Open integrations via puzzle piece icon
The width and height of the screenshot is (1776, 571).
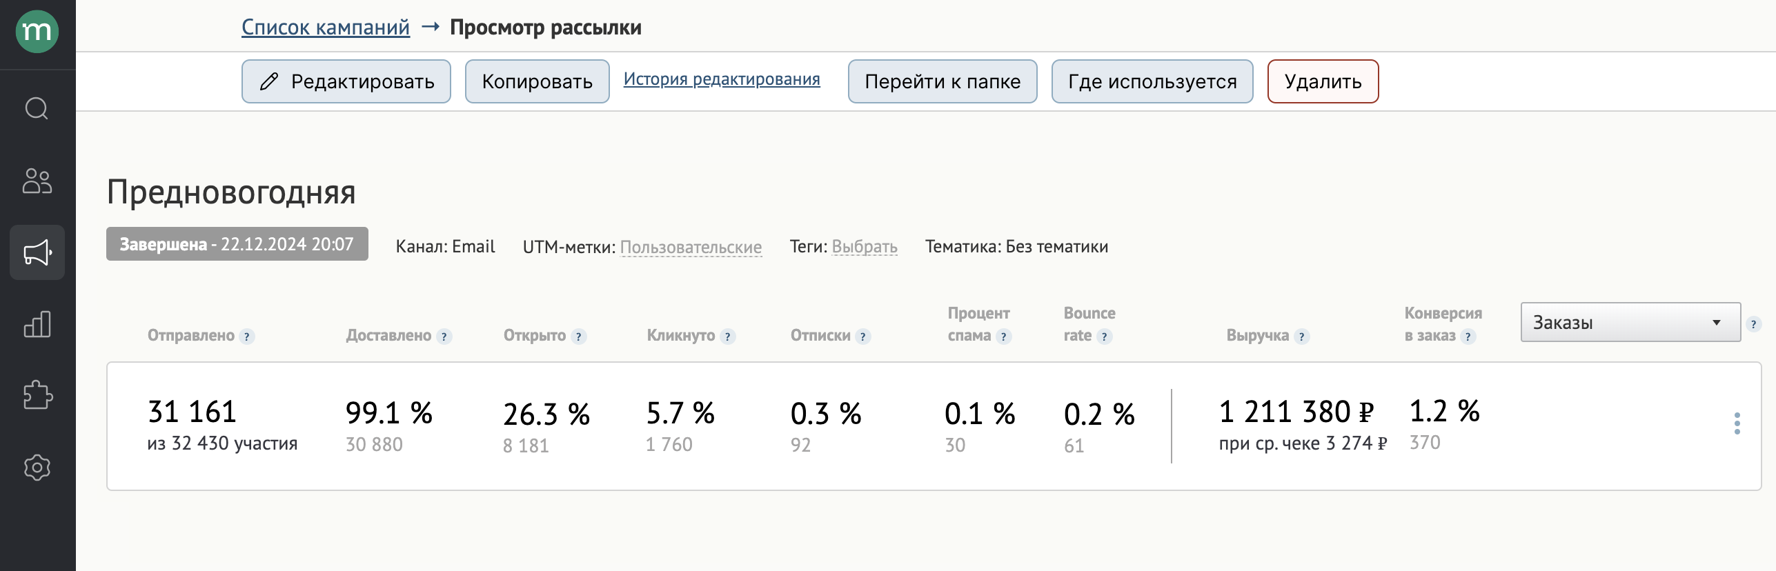tap(37, 396)
